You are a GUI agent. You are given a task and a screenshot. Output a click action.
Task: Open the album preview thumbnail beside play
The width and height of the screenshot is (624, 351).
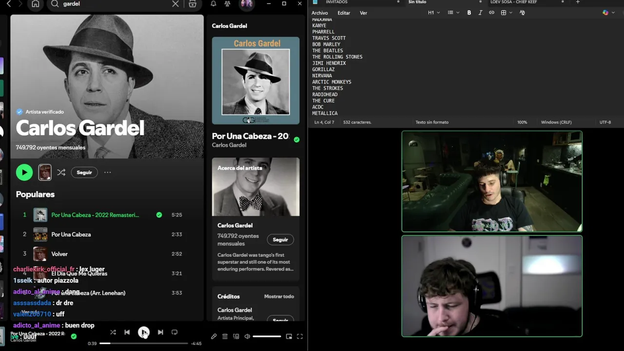44,172
